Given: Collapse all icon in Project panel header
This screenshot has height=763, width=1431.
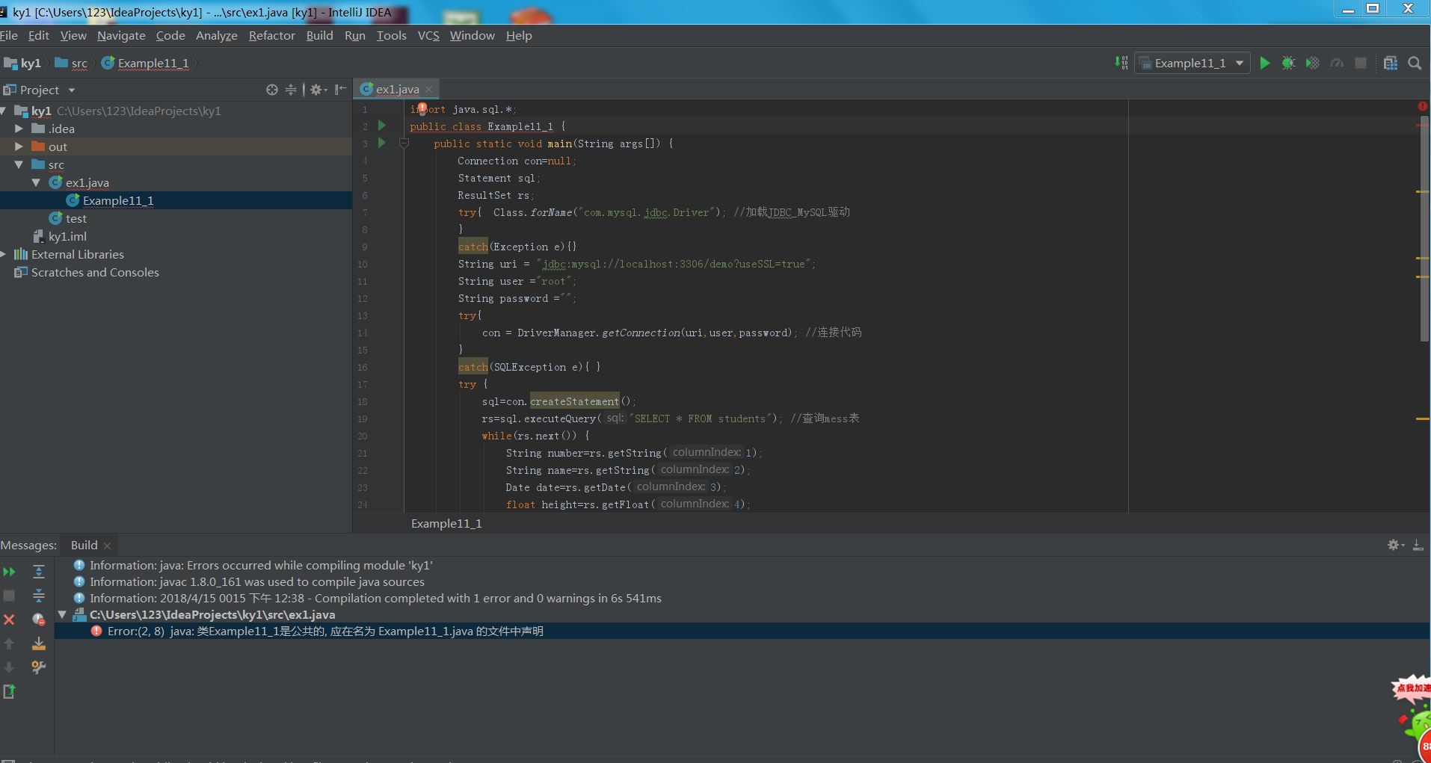Looking at the screenshot, I should pyautogui.click(x=291, y=90).
